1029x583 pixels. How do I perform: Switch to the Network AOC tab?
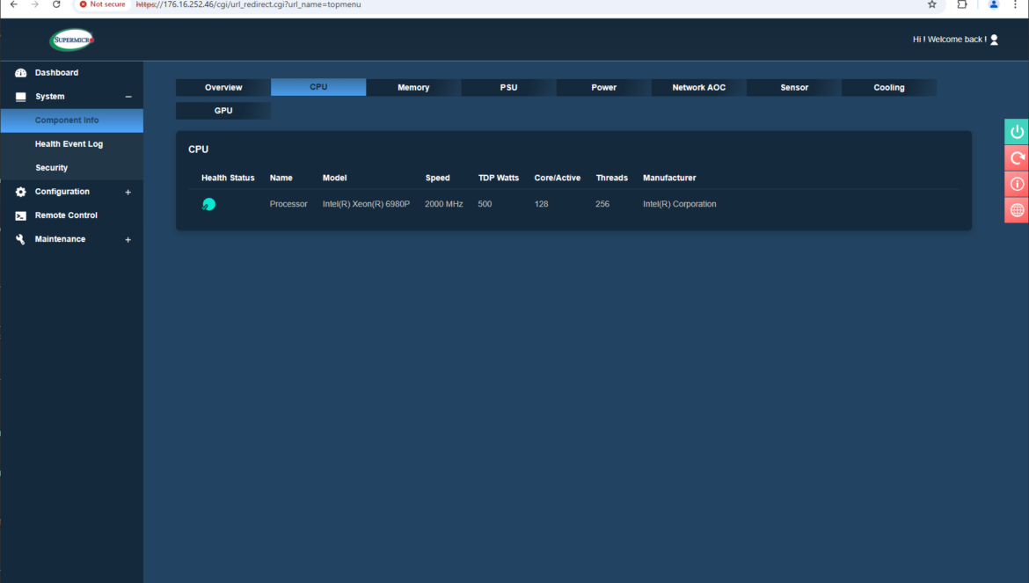699,87
